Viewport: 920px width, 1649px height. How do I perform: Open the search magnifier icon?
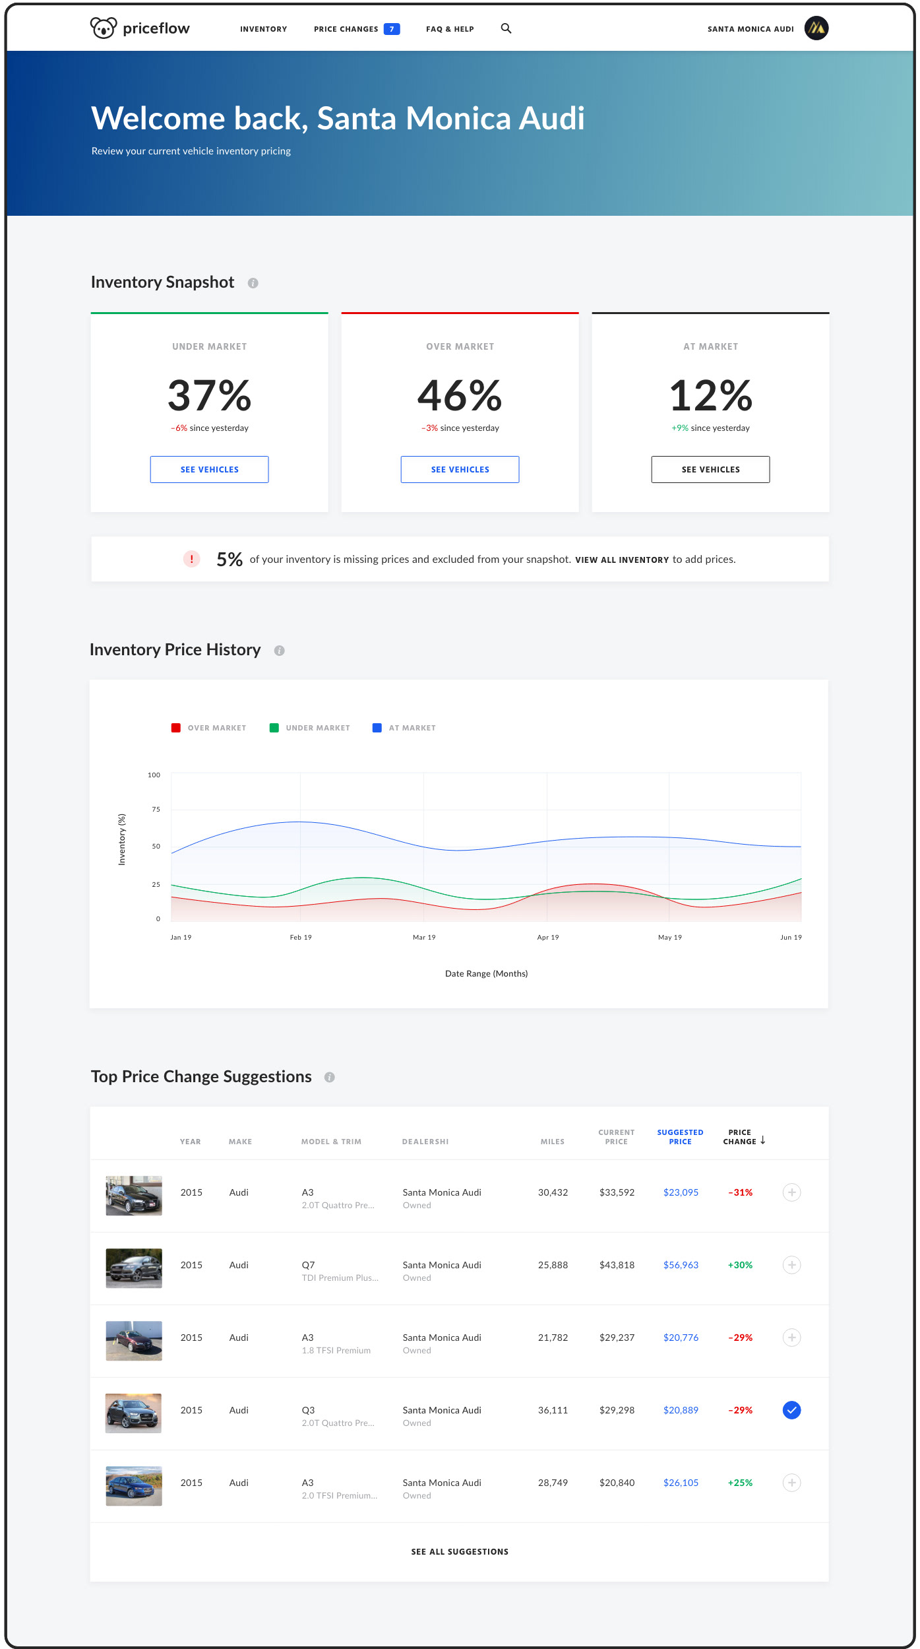coord(506,28)
